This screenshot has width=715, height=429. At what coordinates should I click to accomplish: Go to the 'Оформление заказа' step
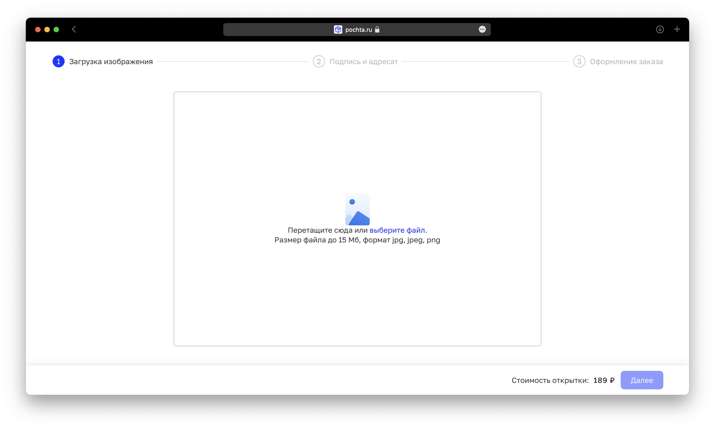[626, 61]
